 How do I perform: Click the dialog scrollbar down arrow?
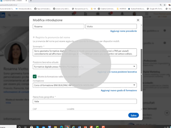(x=141, y=109)
